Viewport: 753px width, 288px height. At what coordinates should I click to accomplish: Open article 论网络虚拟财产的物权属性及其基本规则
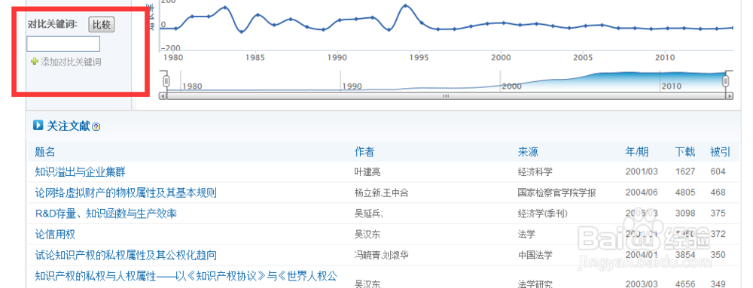tap(126, 193)
